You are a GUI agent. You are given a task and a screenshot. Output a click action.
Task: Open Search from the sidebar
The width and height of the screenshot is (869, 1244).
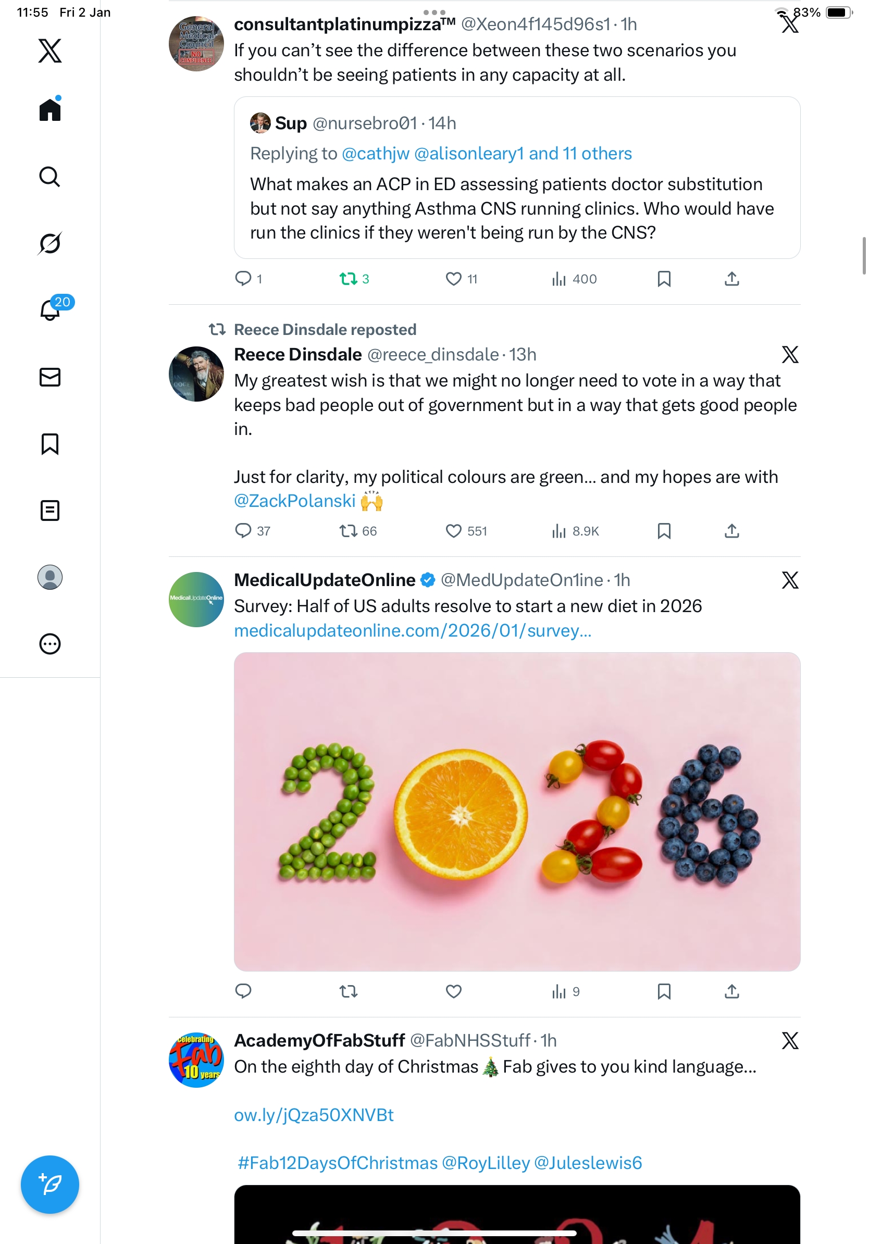[50, 177]
